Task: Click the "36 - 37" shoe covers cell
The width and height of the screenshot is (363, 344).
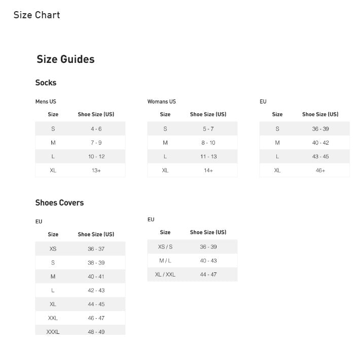Action: pos(96,249)
